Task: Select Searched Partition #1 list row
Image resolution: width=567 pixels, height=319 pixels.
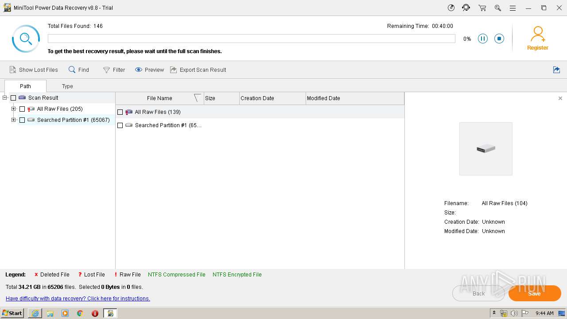Action: tap(260, 125)
